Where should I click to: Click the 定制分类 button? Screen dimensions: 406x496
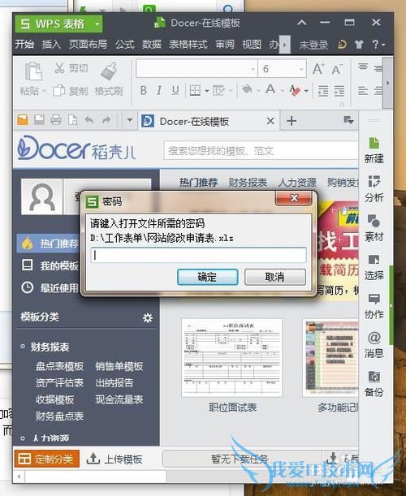click(x=47, y=459)
